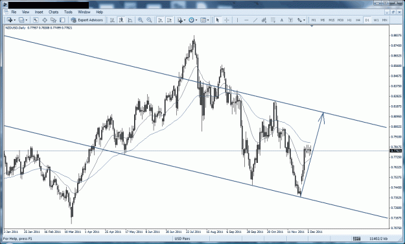The image size is (405, 244).
Task: Select the Text tool (A icon)
Action: point(282,20)
